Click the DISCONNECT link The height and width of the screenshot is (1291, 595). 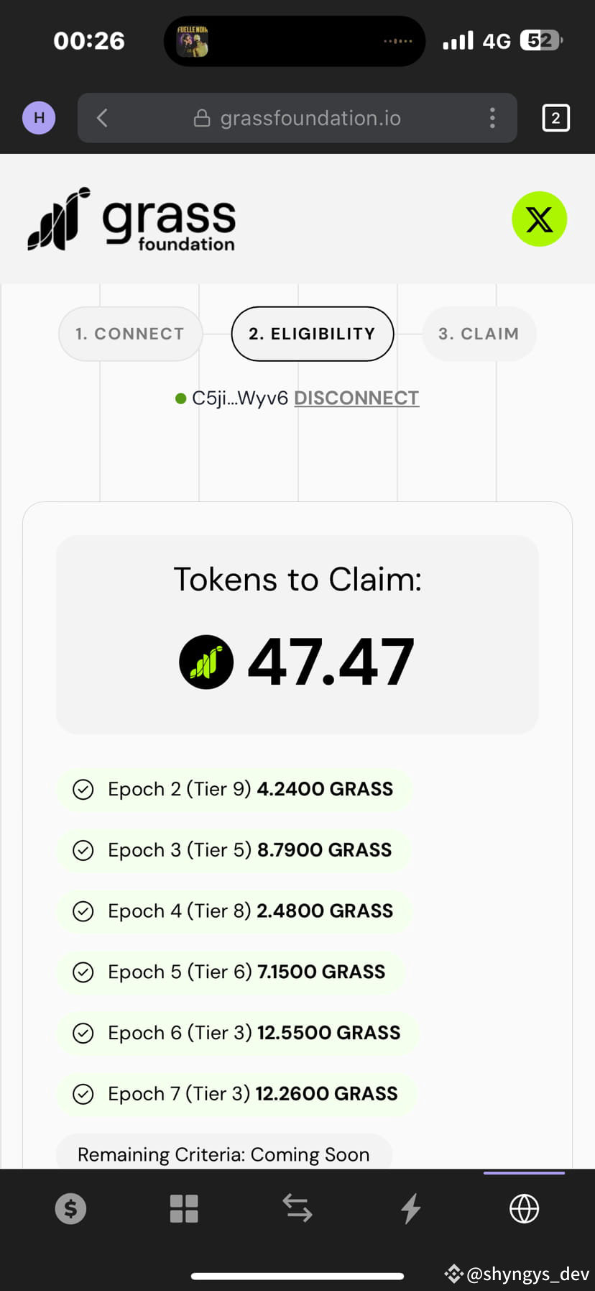pyautogui.click(x=356, y=397)
